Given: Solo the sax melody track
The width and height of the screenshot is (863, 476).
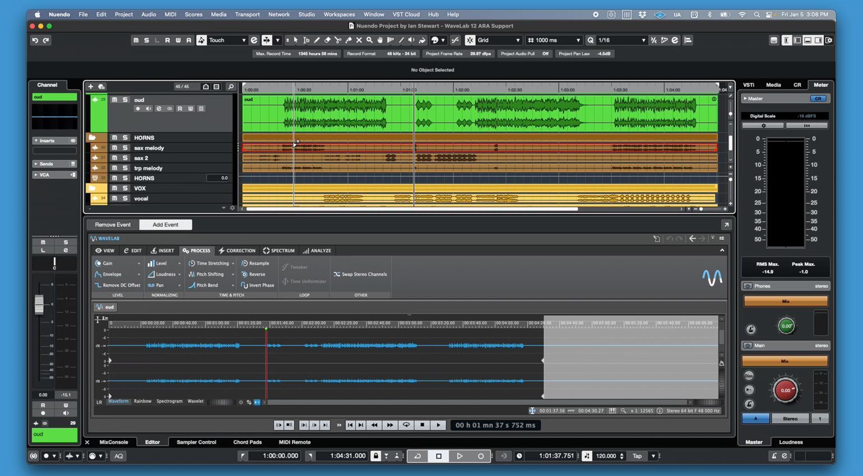Looking at the screenshot, I should click(125, 148).
